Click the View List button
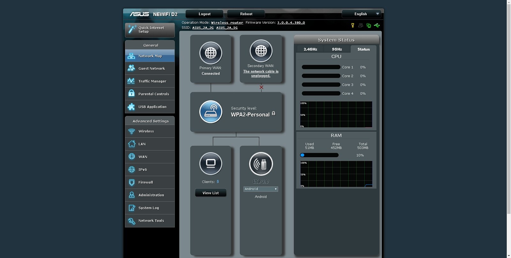This screenshot has height=258, width=511. point(210,193)
